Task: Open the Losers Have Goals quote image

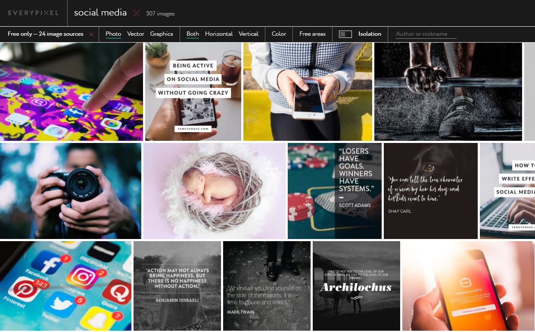Action: (x=335, y=191)
